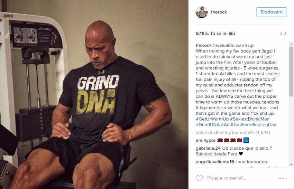The width and height of the screenshot is (294, 189).
Task: Click the scrollbar down arrow in comments
Action: pyautogui.click(x=291, y=164)
